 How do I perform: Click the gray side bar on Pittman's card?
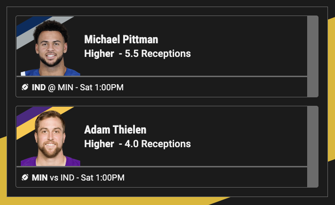[x=312, y=56]
